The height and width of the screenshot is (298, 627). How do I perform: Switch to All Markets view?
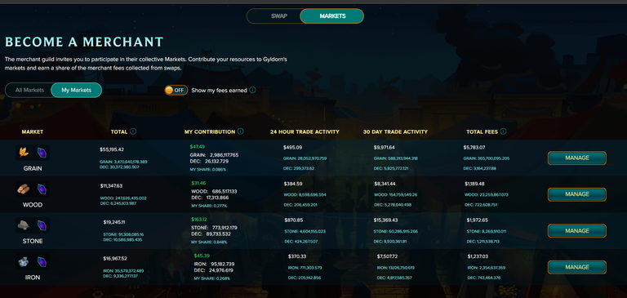(x=29, y=90)
